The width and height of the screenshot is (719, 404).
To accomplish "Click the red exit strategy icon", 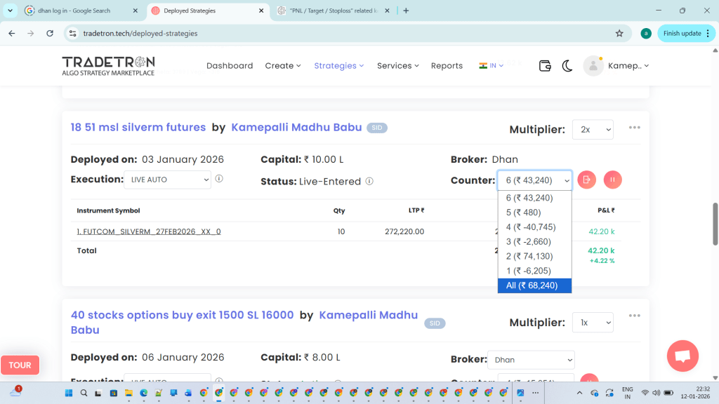I will pyautogui.click(x=587, y=180).
